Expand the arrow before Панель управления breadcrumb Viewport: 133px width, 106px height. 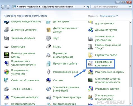pos(17,7)
